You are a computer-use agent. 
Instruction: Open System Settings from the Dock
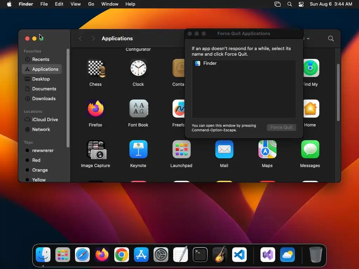[161, 255]
